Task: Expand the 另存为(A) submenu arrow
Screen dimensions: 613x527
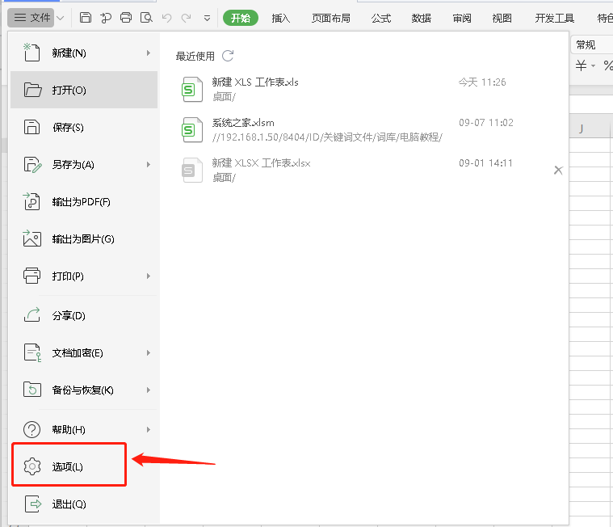Action: point(148,164)
